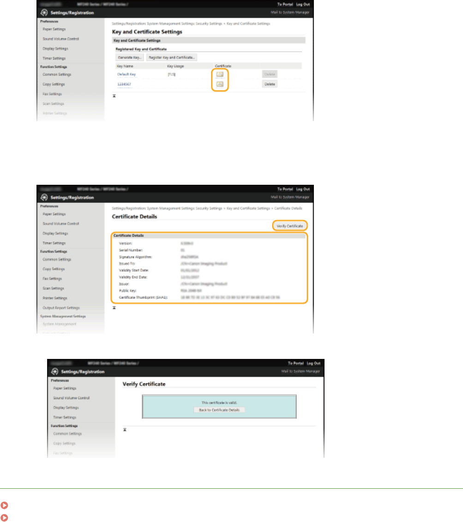Open Display Settings on Certificate Details screen
The height and width of the screenshot is (522, 463).
click(55, 233)
